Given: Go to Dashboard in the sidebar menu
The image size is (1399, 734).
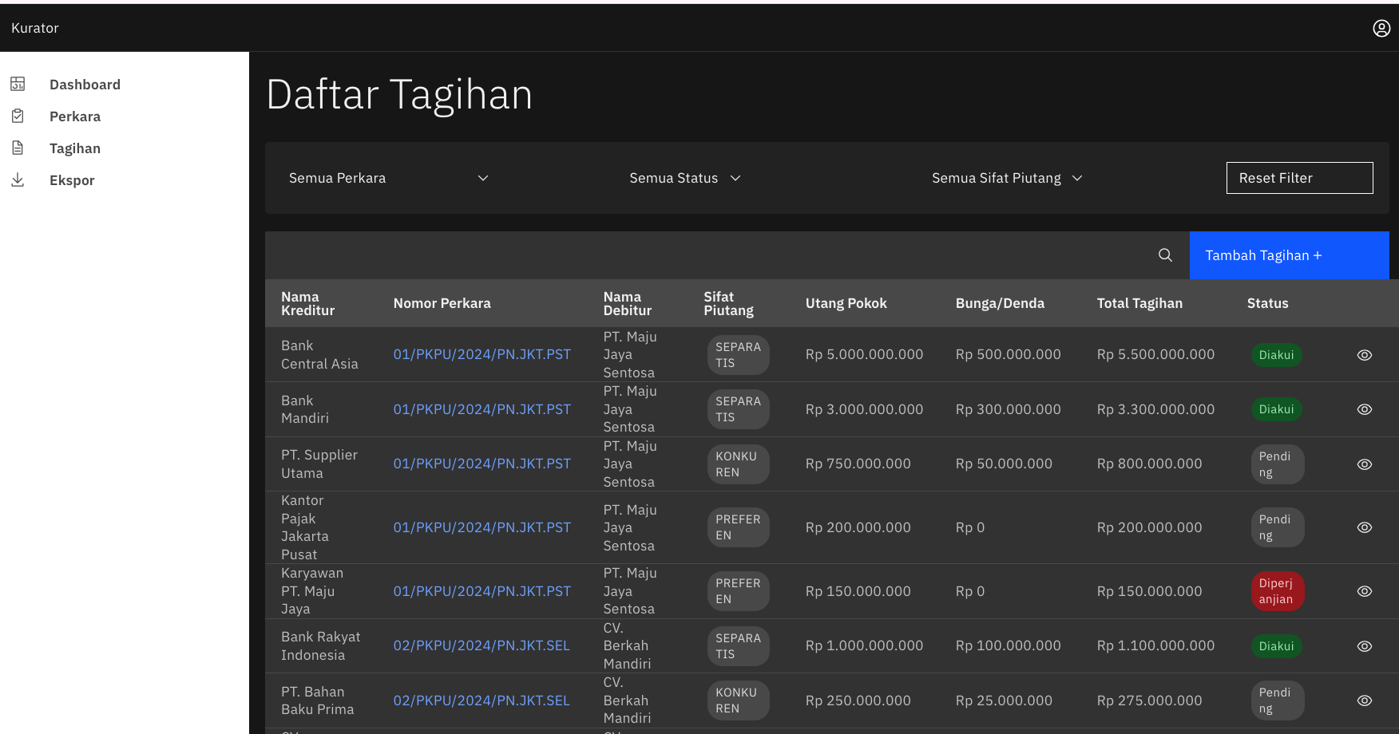Looking at the screenshot, I should 85,85.
